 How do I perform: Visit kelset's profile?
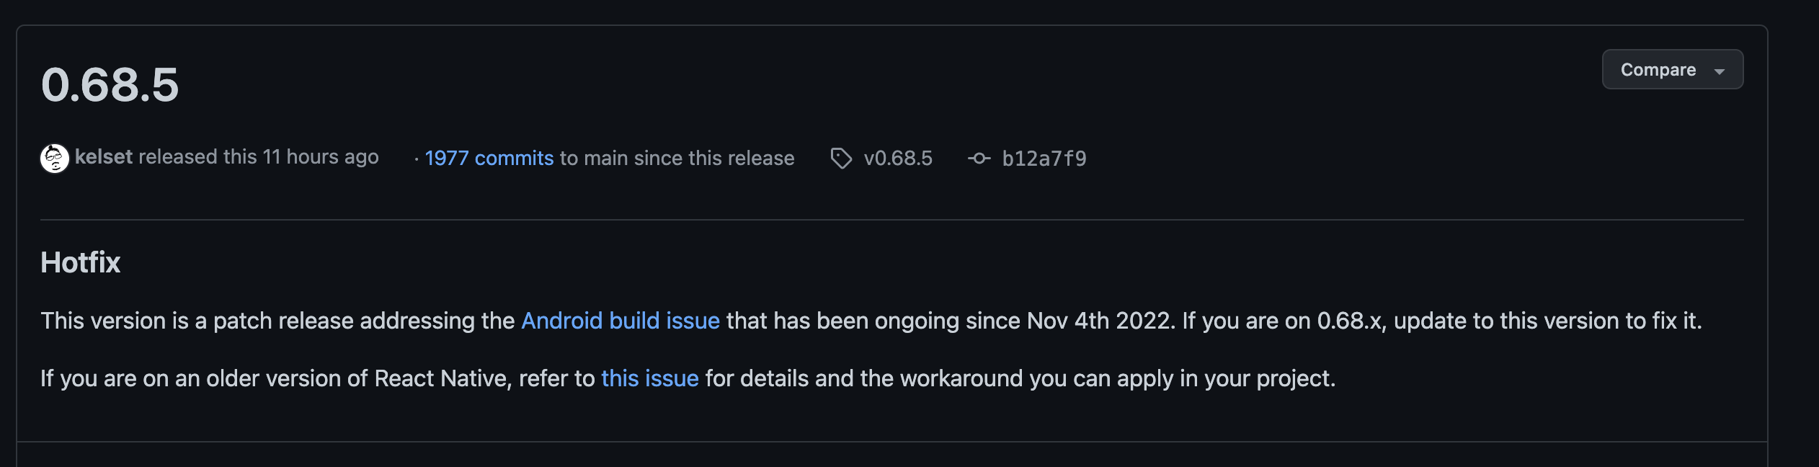103,157
